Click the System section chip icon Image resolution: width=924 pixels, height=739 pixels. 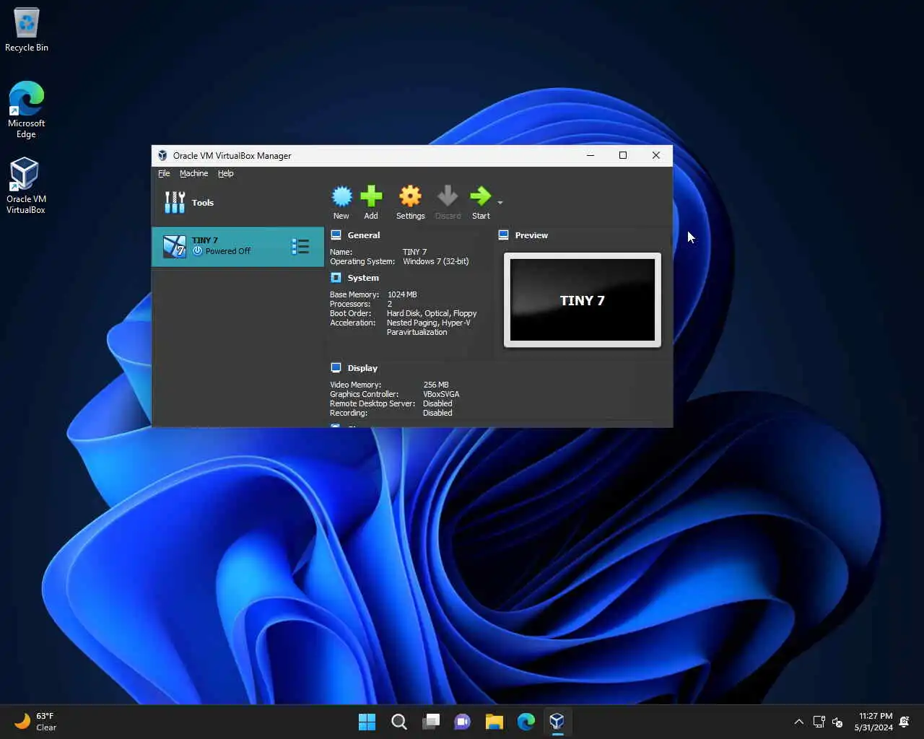pos(336,277)
